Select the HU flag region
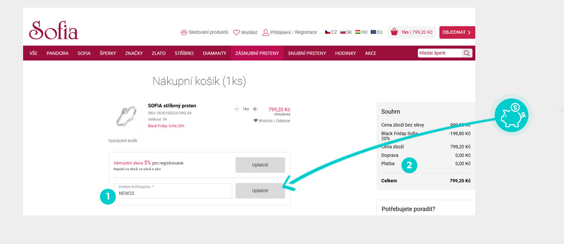The height and width of the screenshot is (244, 564). pos(358,32)
